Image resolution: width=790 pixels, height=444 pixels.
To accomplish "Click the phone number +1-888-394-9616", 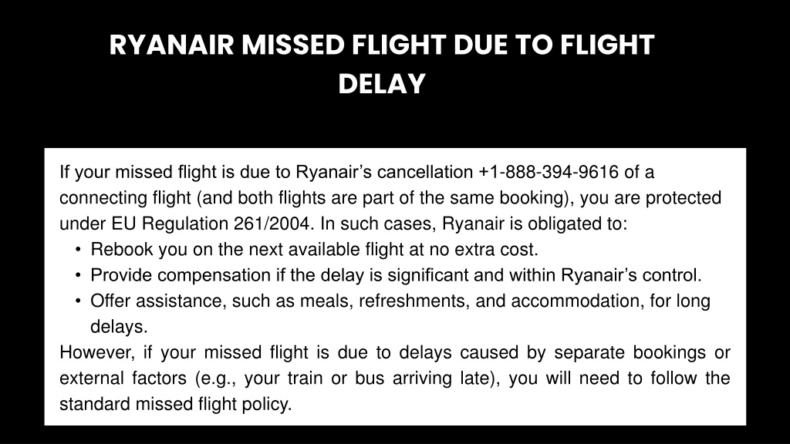I will (549, 172).
